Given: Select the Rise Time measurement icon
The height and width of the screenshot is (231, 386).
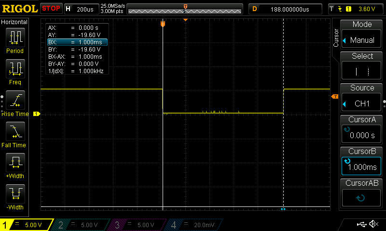Looking at the screenshot, I should coord(15,100).
